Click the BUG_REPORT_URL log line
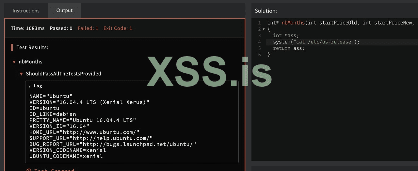The height and width of the screenshot is (171, 418). pyautogui.click(x=113, y=144)
